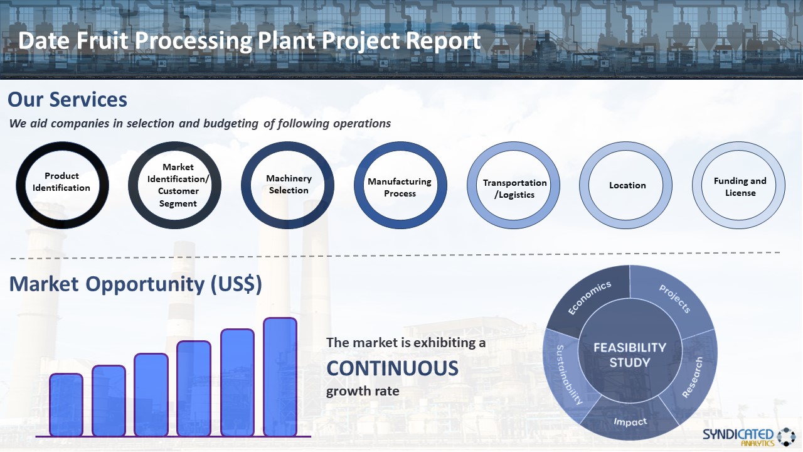Select the Manufacturing Process circle
The image size is (803, 452).
[x=400, y=185]
